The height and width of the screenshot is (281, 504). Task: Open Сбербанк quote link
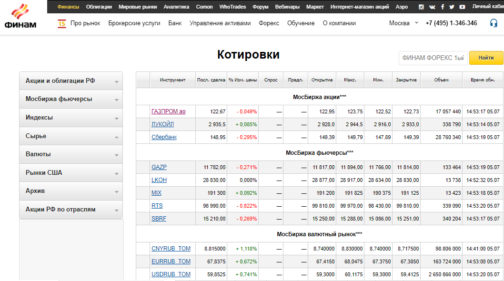(x=164, y=137)
